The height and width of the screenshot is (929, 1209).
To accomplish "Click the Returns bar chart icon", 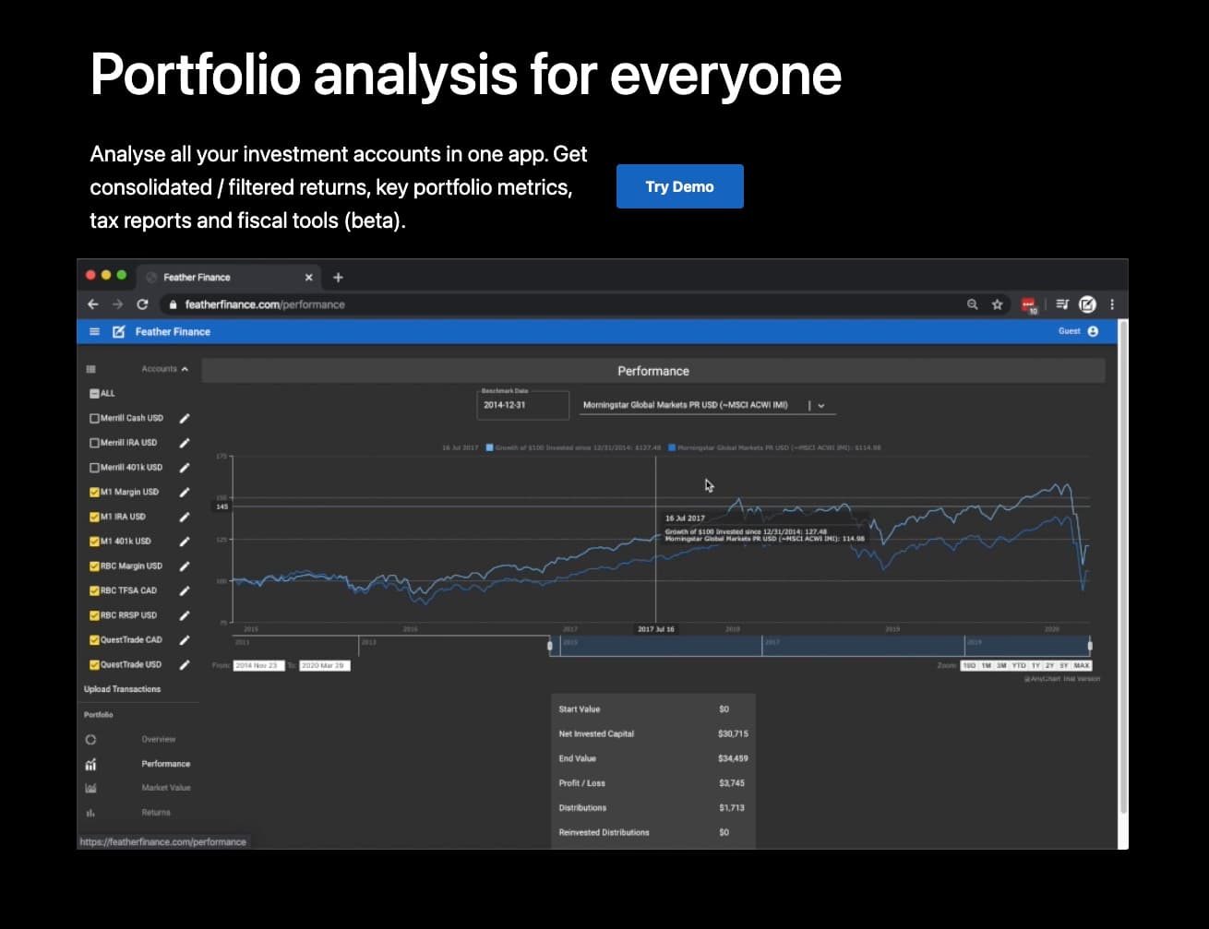I will [90, 813].
